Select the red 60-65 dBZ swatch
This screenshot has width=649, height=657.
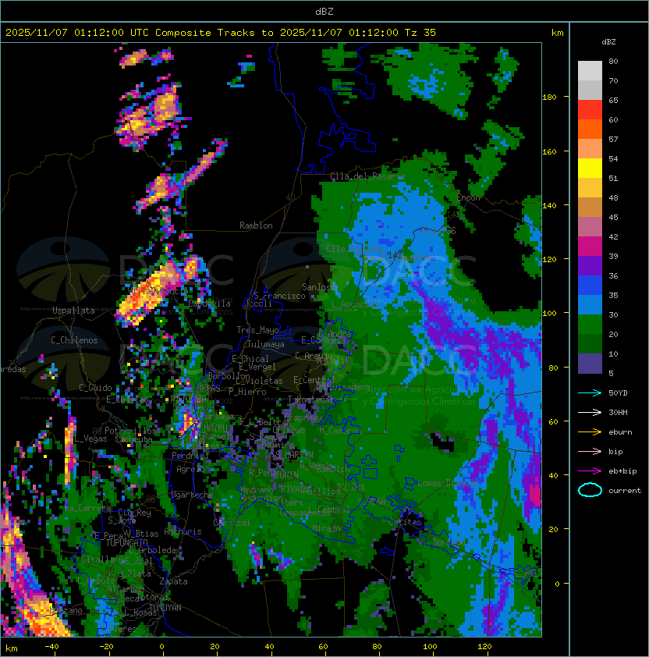point(590,110)
